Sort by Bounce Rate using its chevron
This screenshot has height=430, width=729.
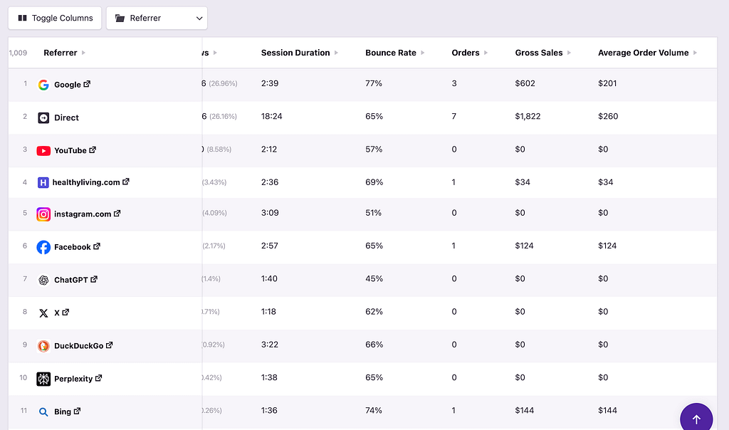pyautogui.click(x=424, y=53)
